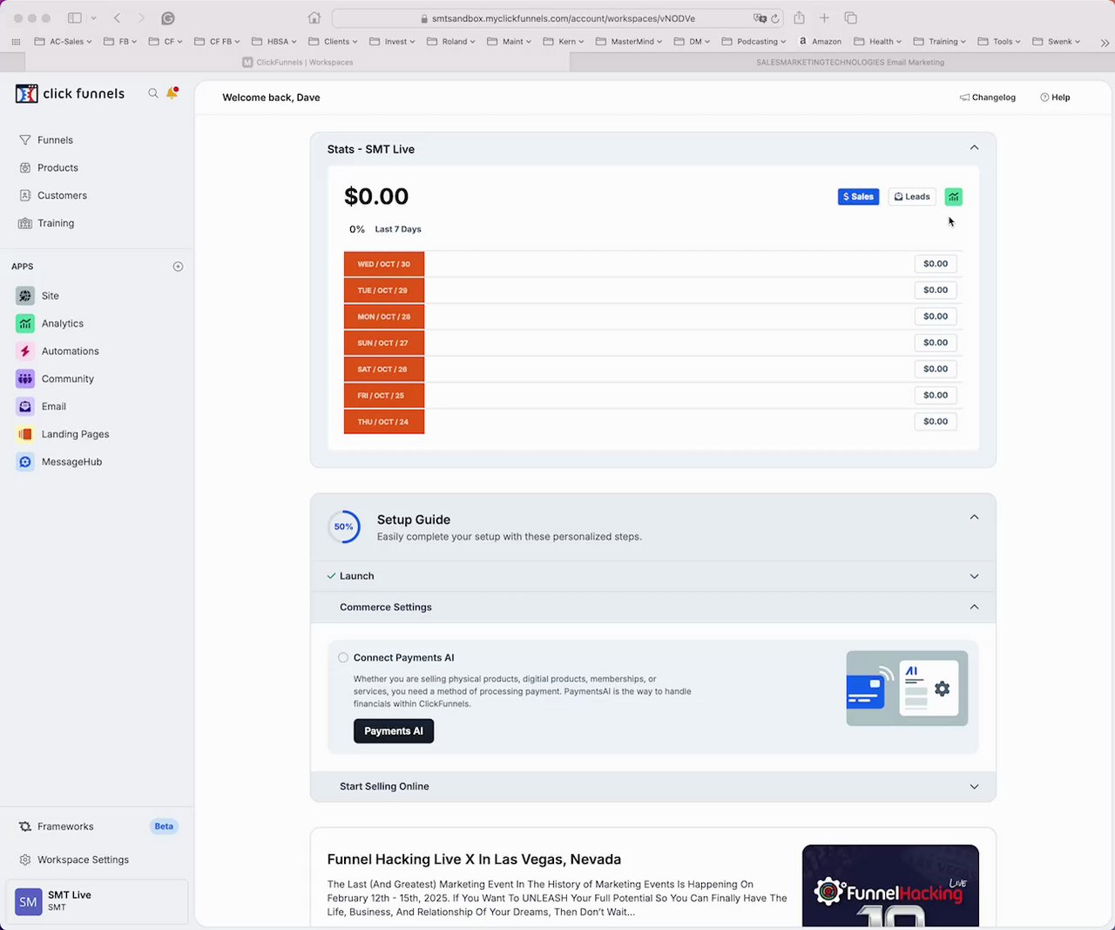The image size is (1115, 930).
Task: Show more bookmarks overflow chevron
Action: (1105, 42)
